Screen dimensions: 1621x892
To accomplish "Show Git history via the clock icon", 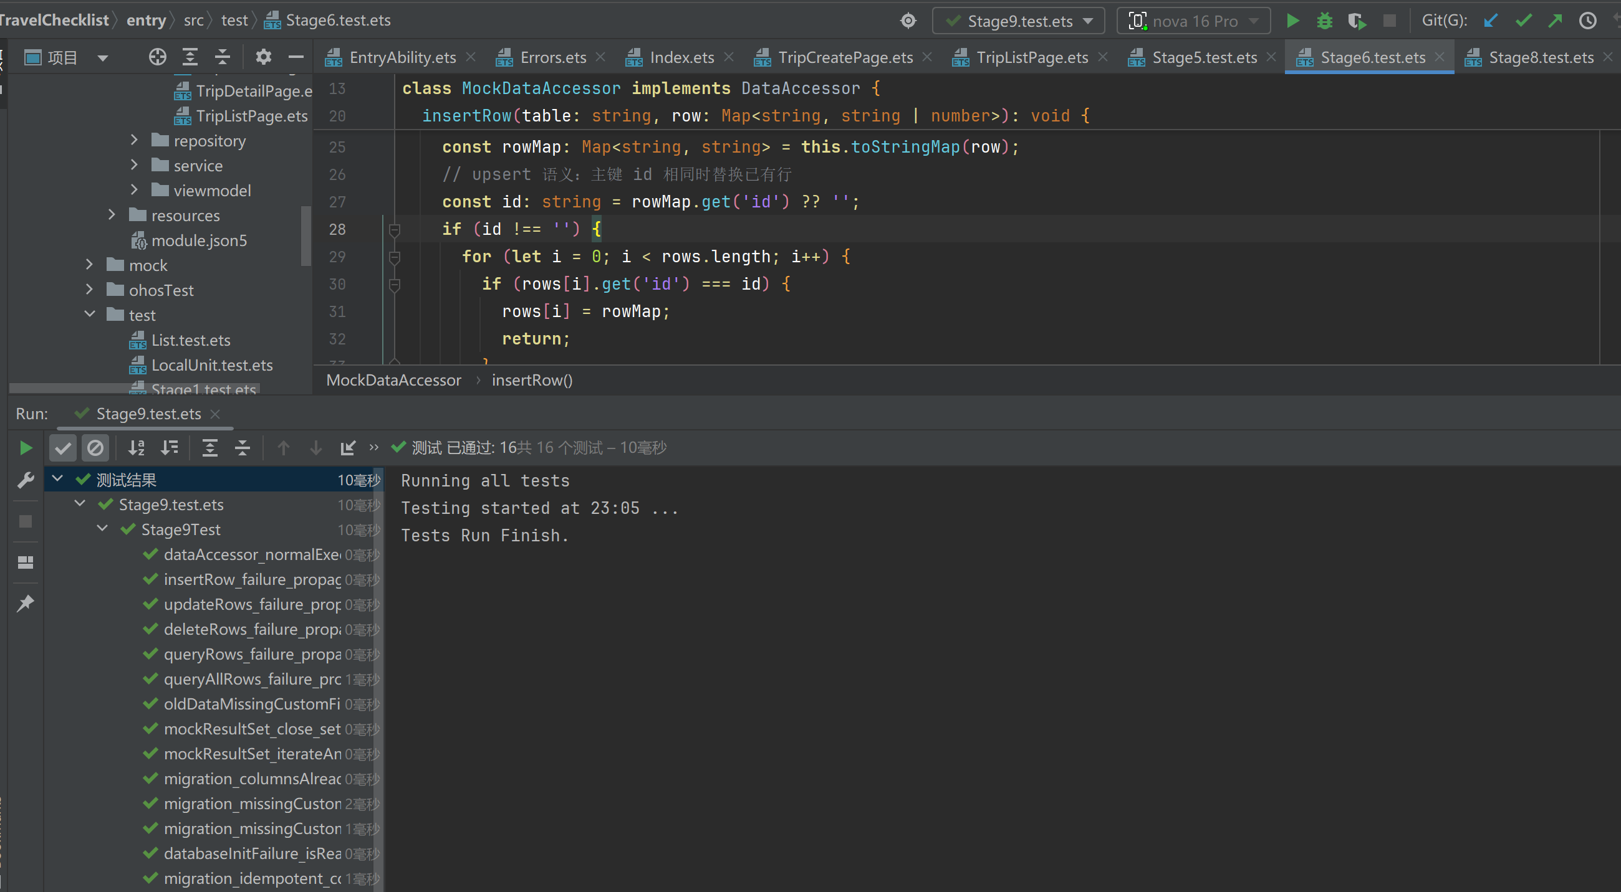I will click(1588, 21).
